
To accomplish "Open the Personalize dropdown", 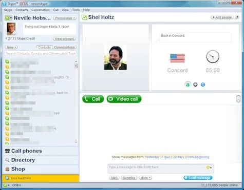I will [65, 18].
